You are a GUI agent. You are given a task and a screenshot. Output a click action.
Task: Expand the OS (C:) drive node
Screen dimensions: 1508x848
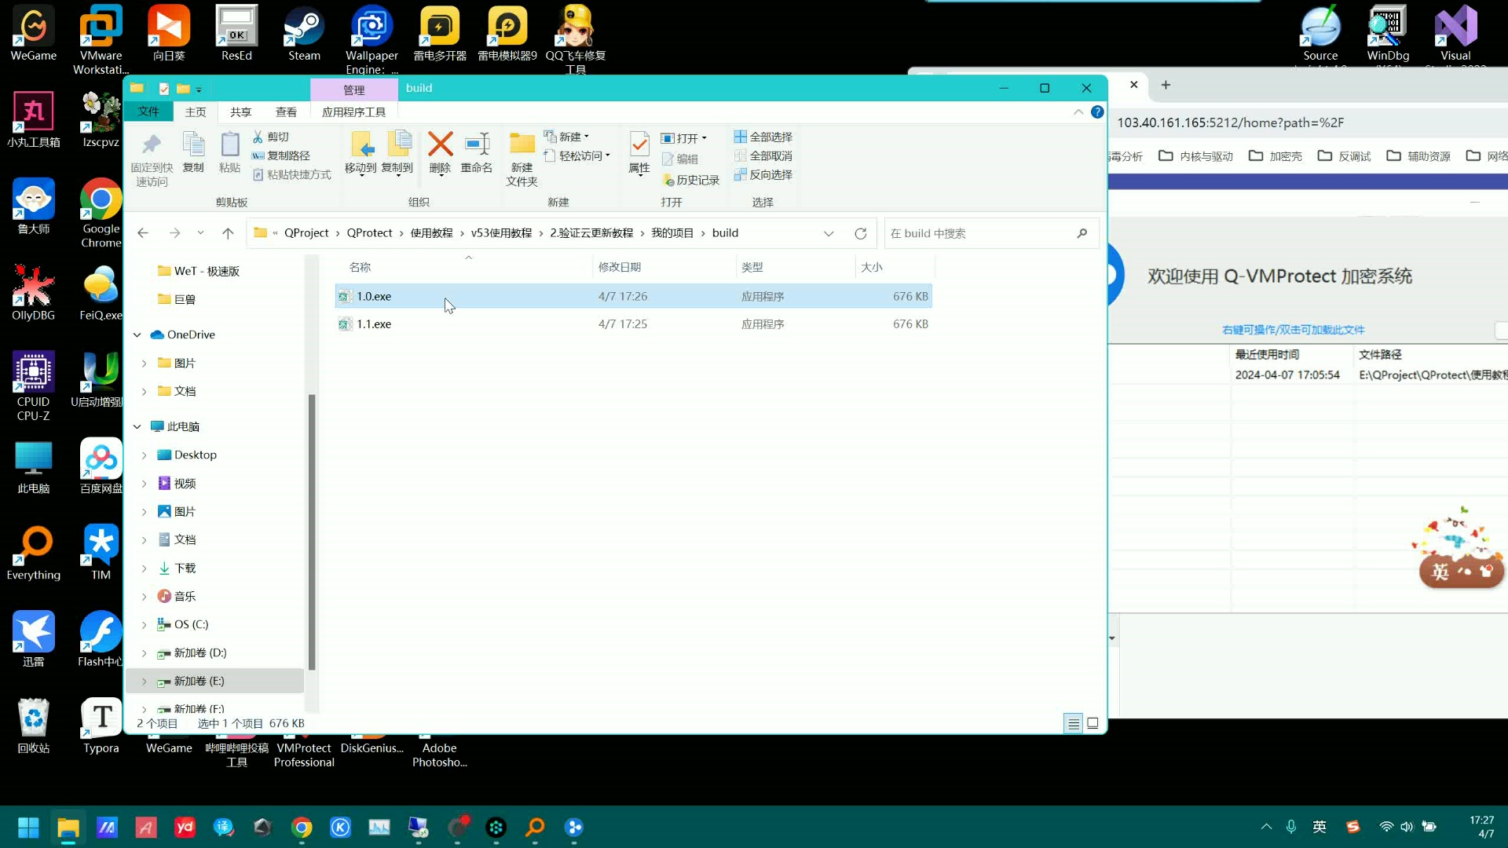point(145,625)
